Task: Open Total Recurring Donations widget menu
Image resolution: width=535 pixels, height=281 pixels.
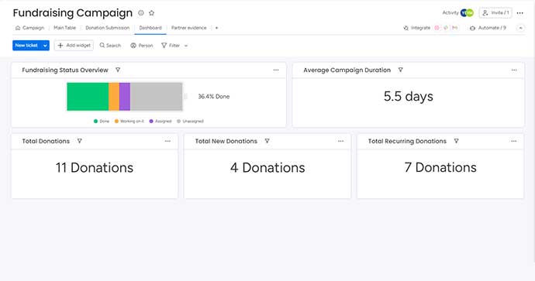Action: (x=514, y=141)
